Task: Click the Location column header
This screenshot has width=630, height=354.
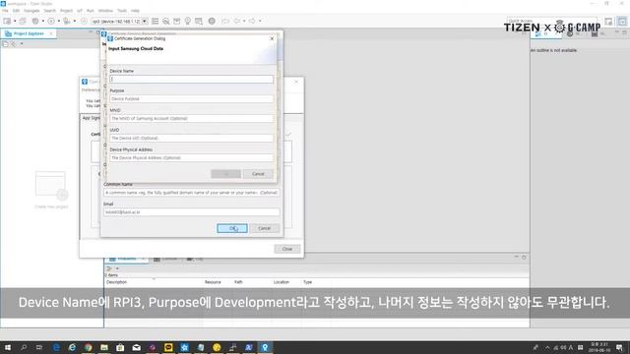Action: point(282,282)
